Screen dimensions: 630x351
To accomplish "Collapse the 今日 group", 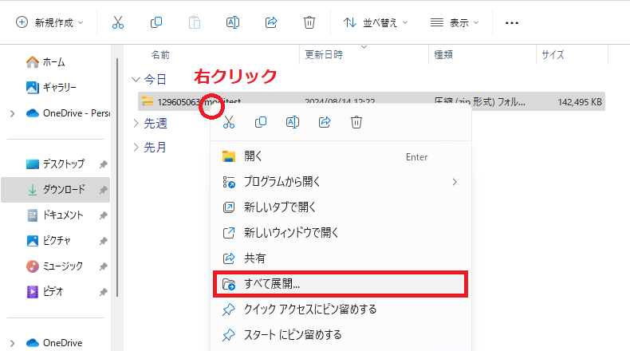I will click(x=136, y=79).
